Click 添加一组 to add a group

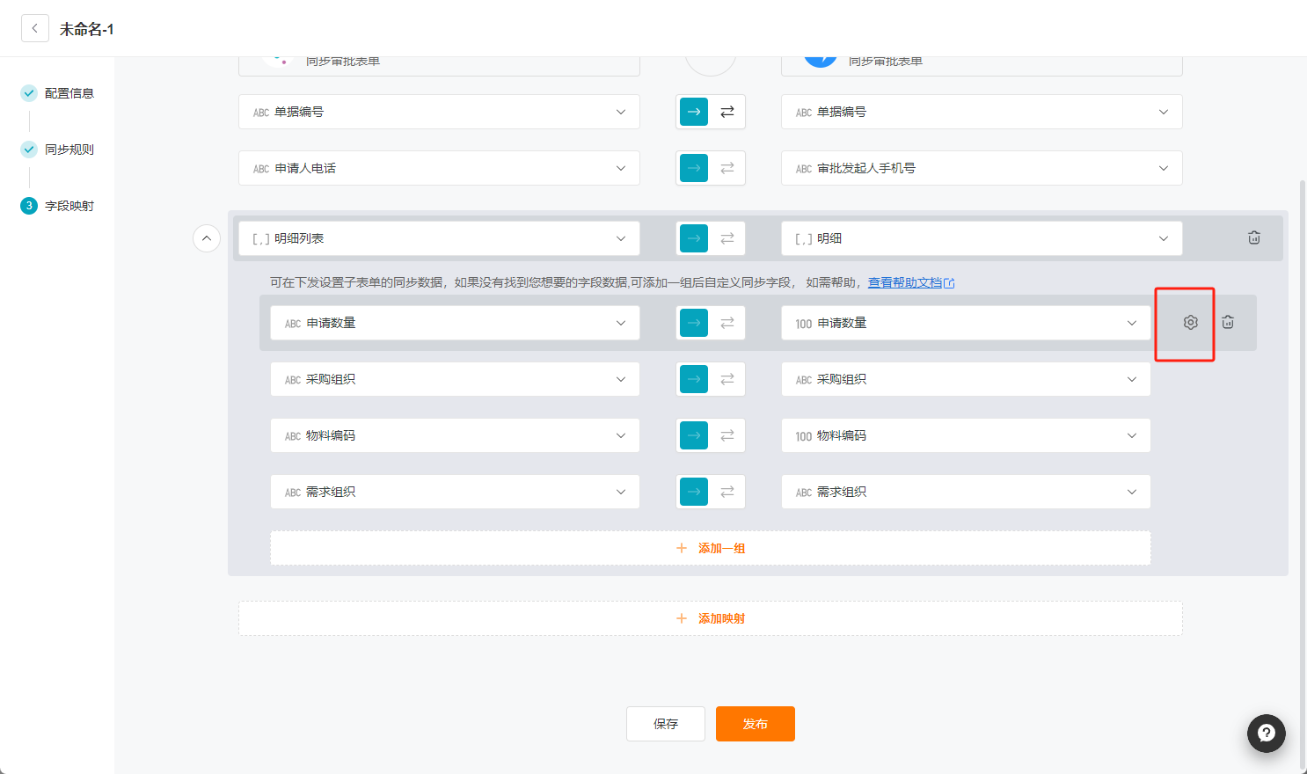(711, 548)
